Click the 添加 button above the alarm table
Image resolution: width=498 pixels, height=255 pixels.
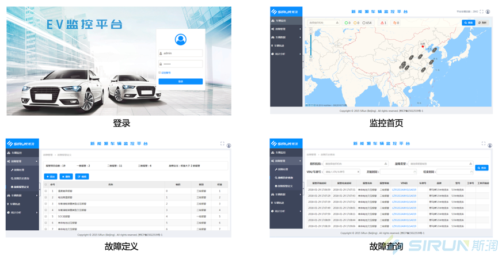point(51,177)
